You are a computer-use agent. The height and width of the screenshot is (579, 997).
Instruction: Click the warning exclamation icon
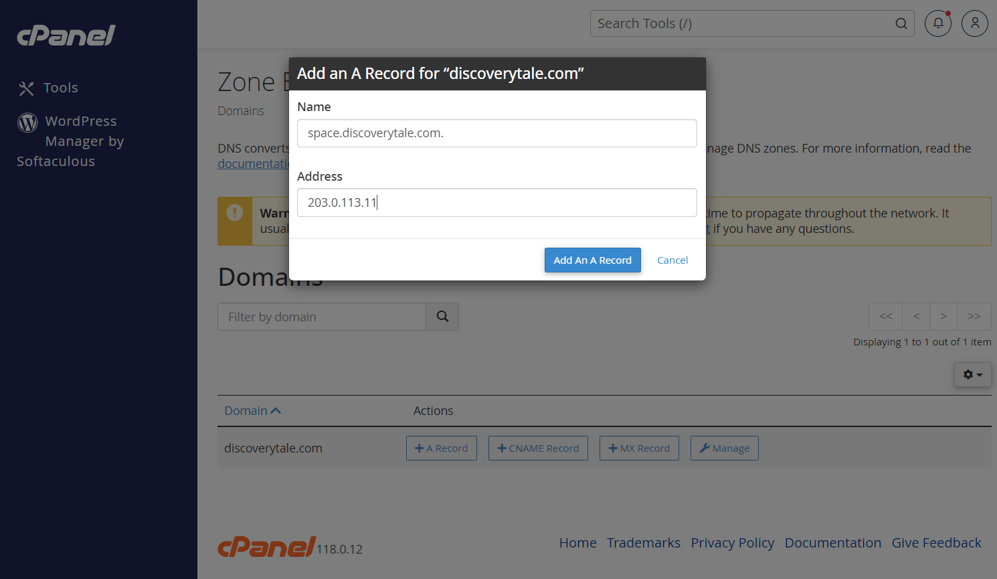[235, 213]
